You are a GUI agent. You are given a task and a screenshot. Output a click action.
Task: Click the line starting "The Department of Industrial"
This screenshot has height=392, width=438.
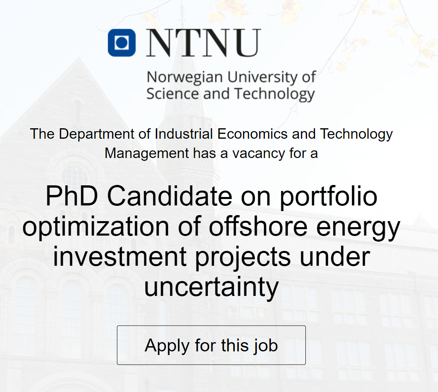coord(211,134)
